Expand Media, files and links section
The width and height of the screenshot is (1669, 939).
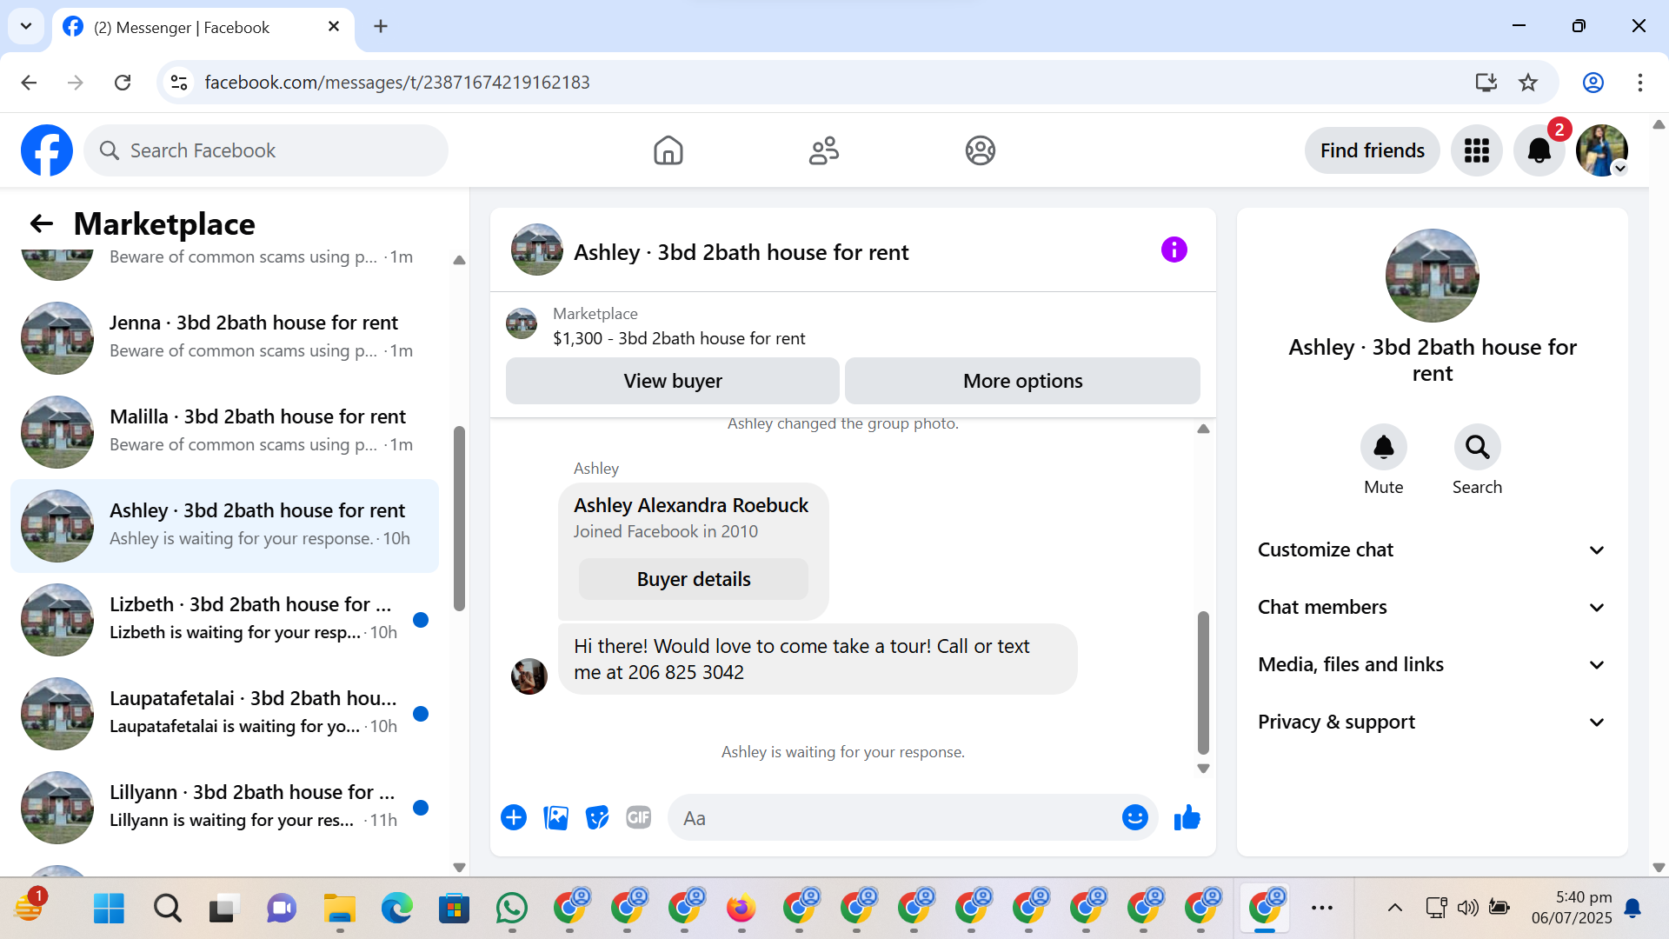(x=1432, y=664)
